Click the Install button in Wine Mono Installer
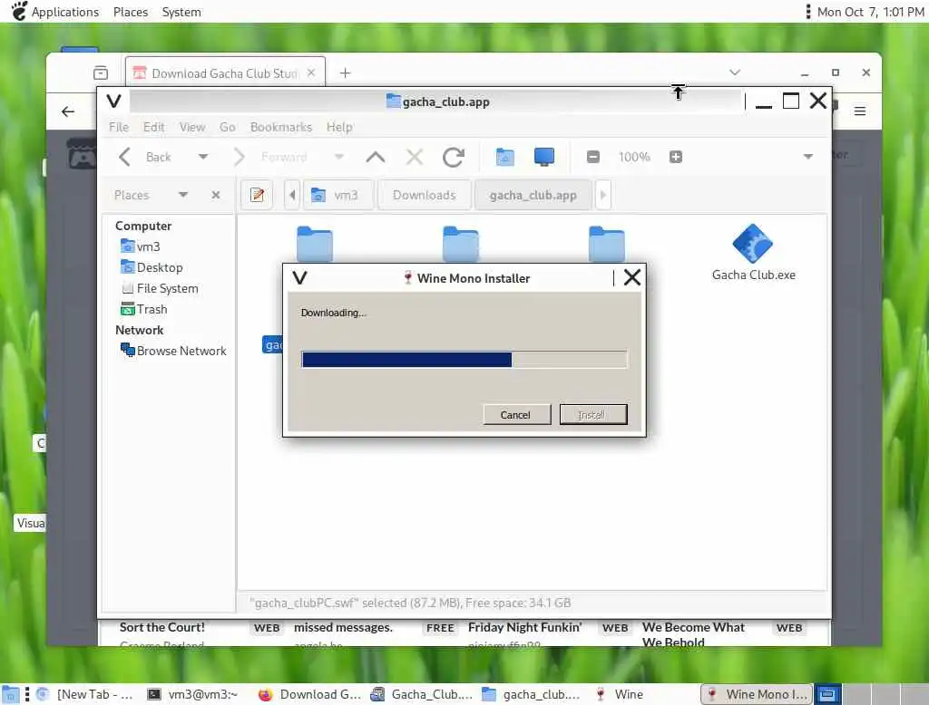Image resolution: width=929 pixels, height=705 pixels. click(592, 414)
